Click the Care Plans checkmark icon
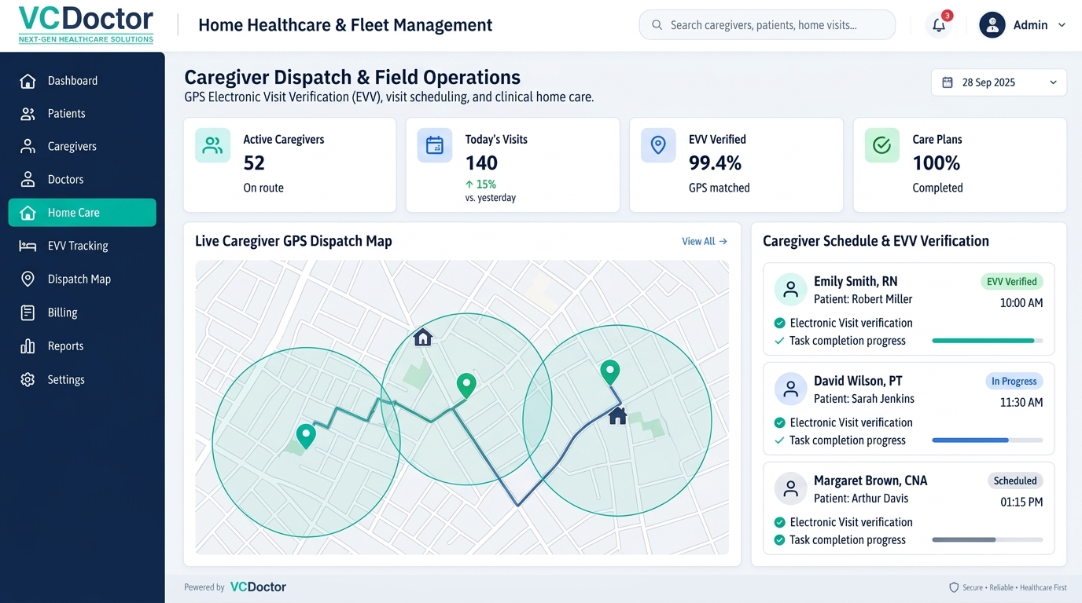This screenshot has height=603, width=1082. (882, 145)
